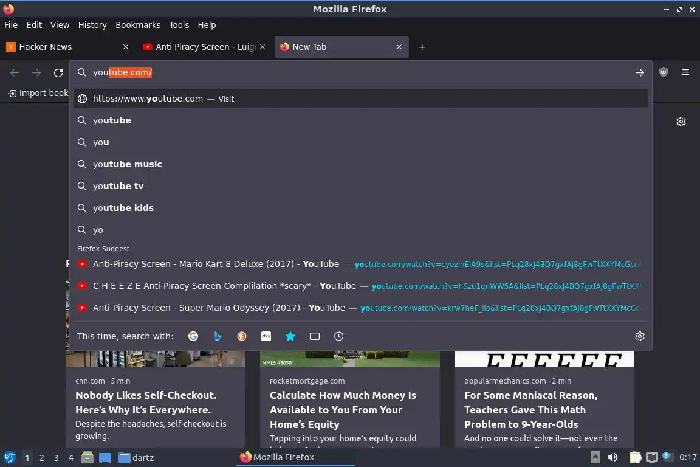Open the Bookmarks menu
The width and height of the screenshot is (700, 467).
[138, 25]
